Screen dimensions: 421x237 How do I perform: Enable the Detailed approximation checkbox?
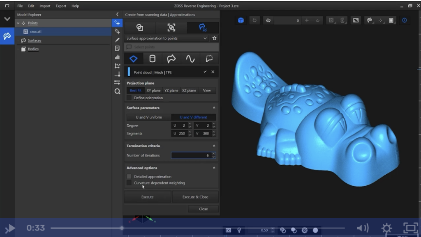click(x=129, y=177)
